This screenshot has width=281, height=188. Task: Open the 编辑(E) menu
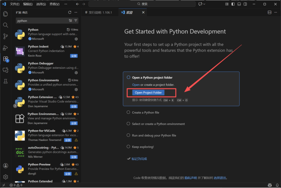[x=28, y=4]
